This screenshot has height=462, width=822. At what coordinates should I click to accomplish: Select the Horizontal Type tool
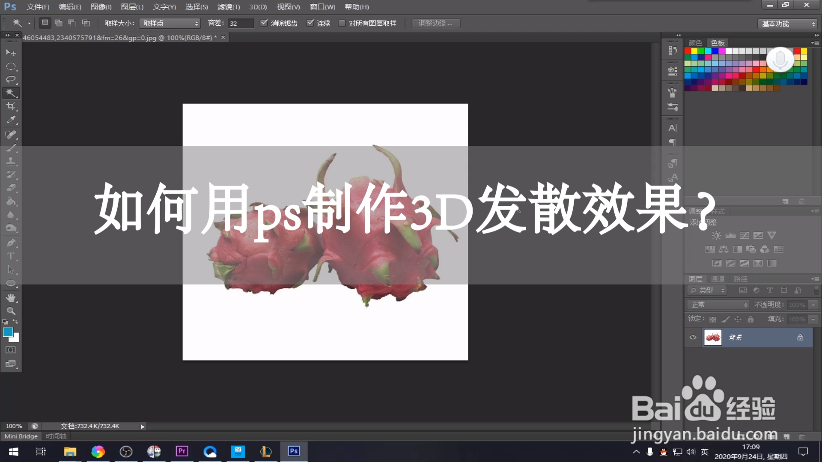point(11,256)
